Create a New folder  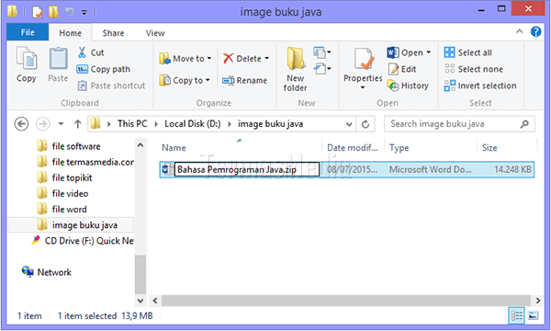[x=295, y=70]
